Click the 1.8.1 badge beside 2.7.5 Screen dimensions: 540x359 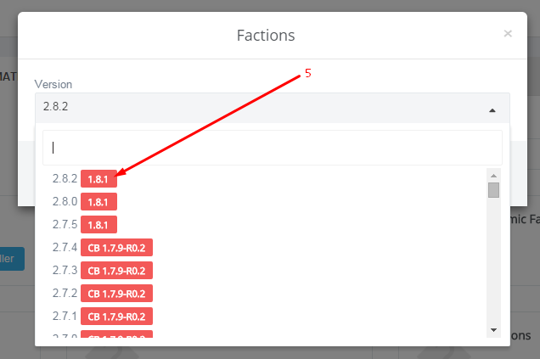98,225
